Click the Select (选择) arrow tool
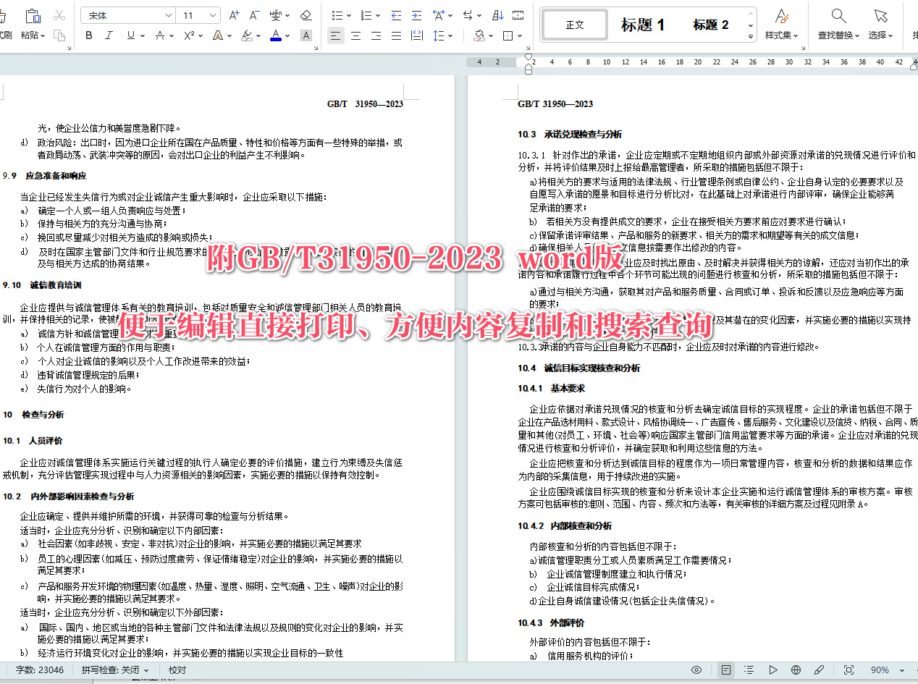Image resolution: width=918 pixels, height=684 pixels. tap(880, 22)
